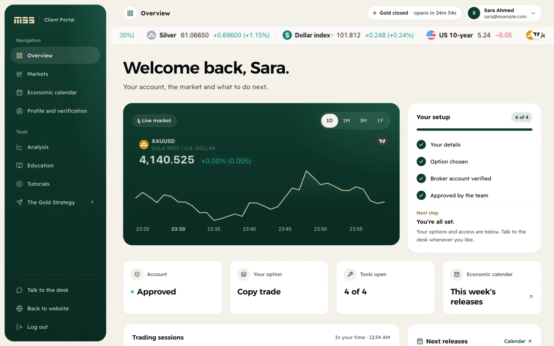Open the This week's releases card
The image size is (554, 346).
tap(492, 288)
